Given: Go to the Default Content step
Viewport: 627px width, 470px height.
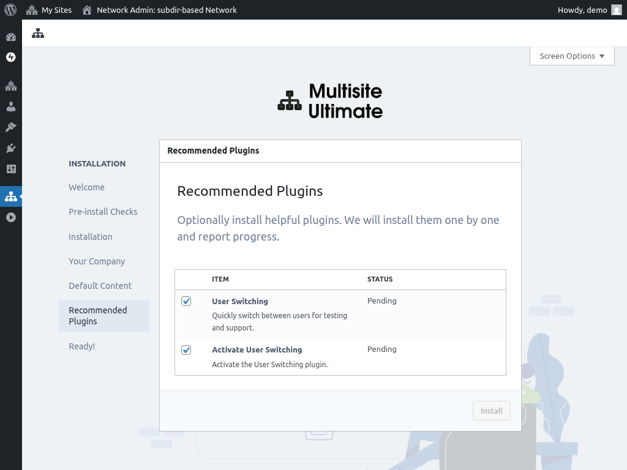Looking at the screenshot, I should pos(100,286).
